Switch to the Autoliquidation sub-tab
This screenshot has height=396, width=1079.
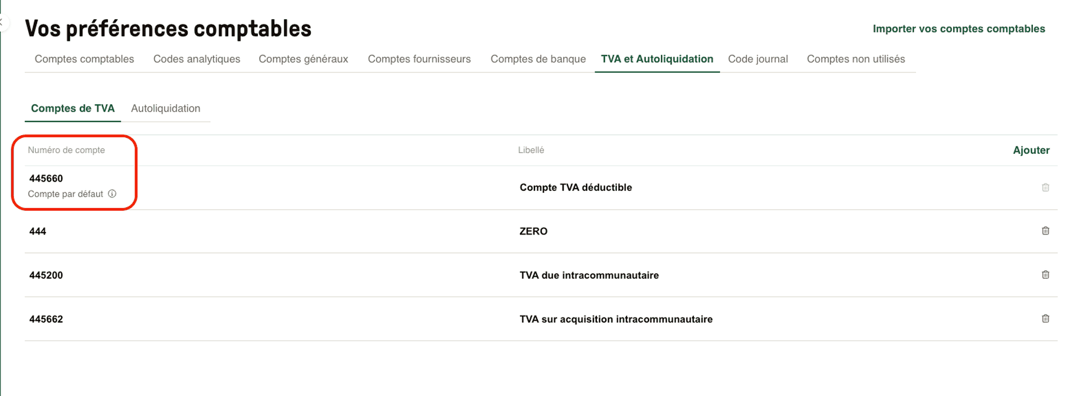[x=165, y=108]
